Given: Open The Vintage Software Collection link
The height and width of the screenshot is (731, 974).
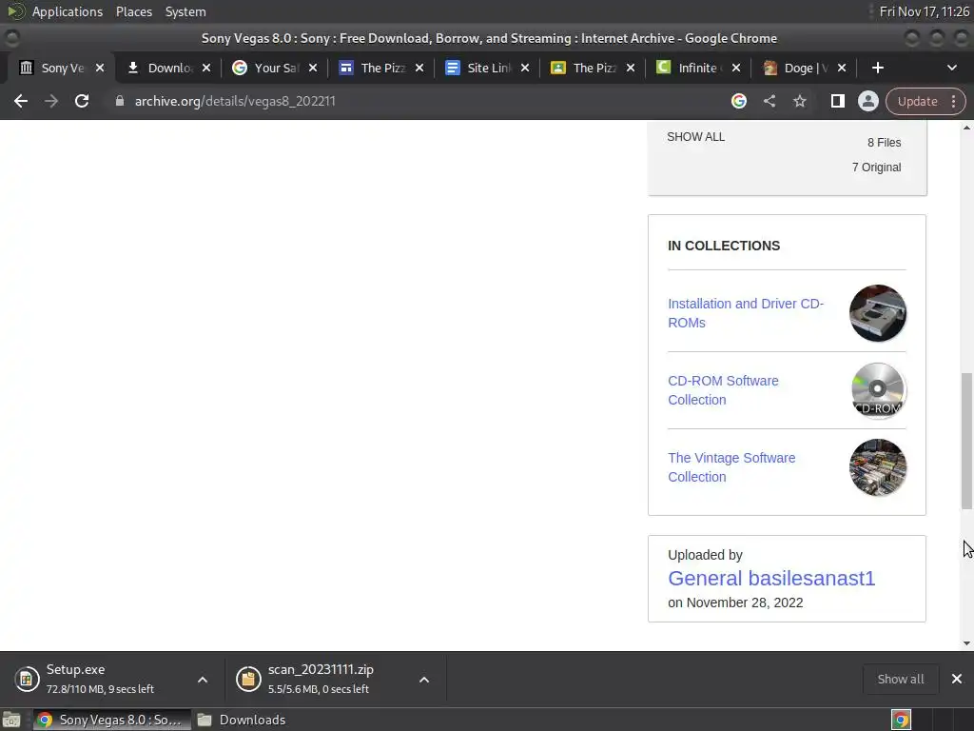Looking at the screenshot, I should coord(731,466).
